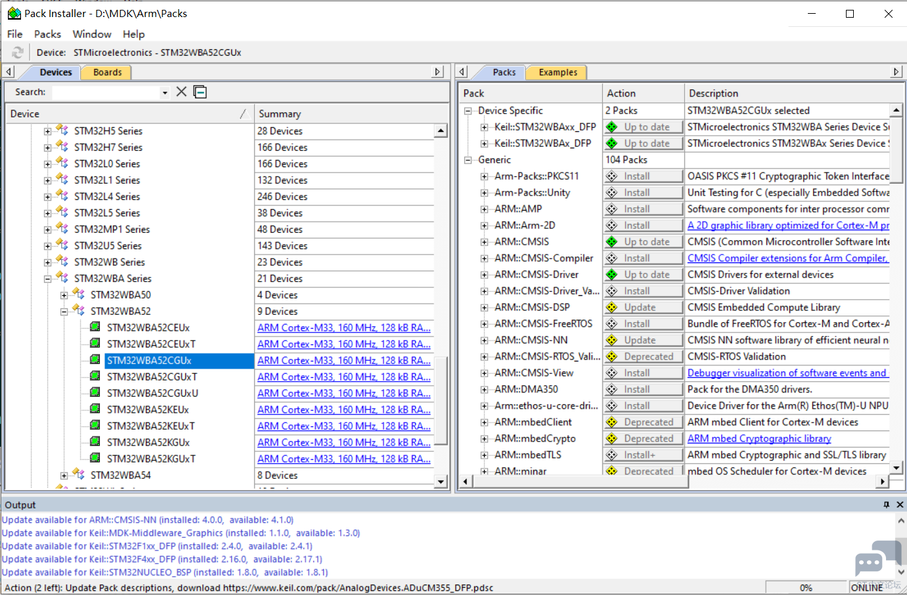Open the Window menu
This screenshot has height=595, width=907.
[92, 34]
